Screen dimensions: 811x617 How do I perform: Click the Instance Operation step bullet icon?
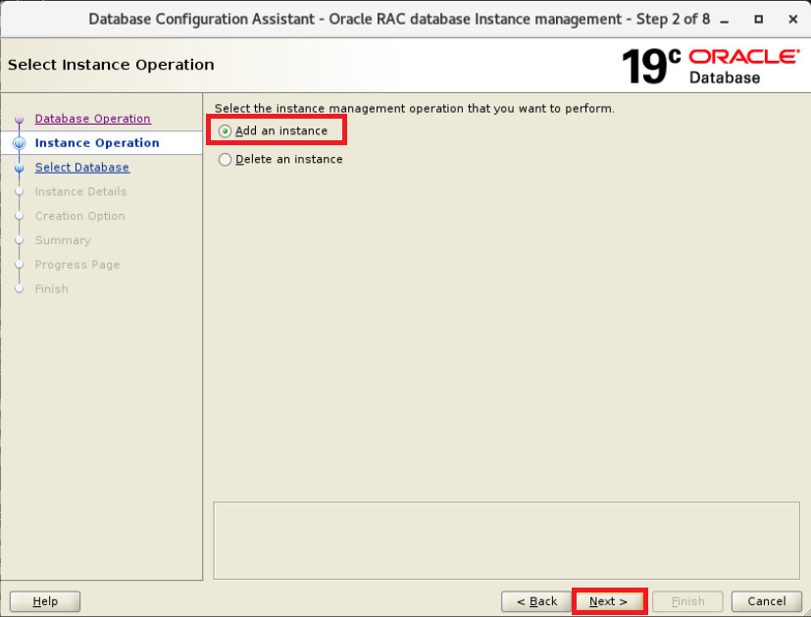coord(20,143)
